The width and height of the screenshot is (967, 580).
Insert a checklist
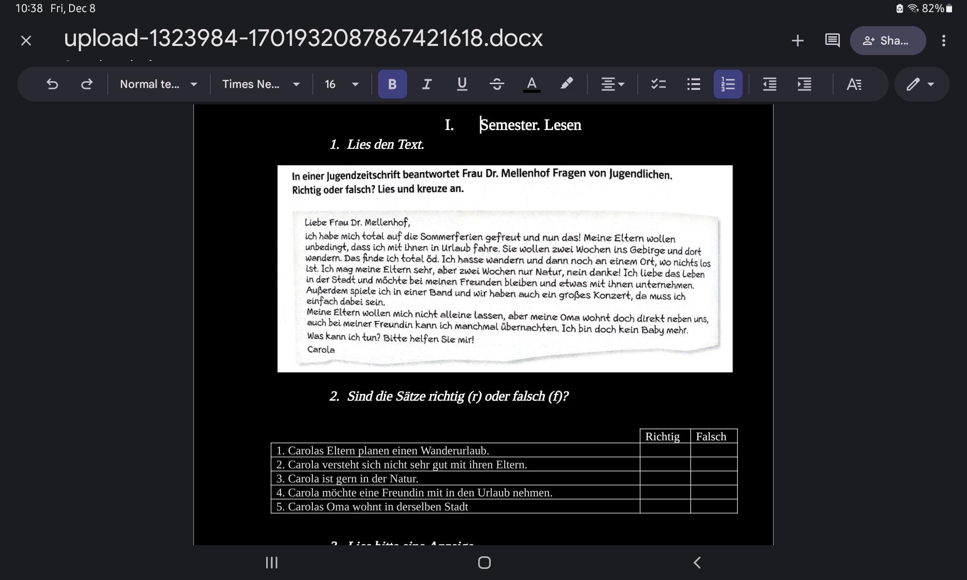(659, 84)
